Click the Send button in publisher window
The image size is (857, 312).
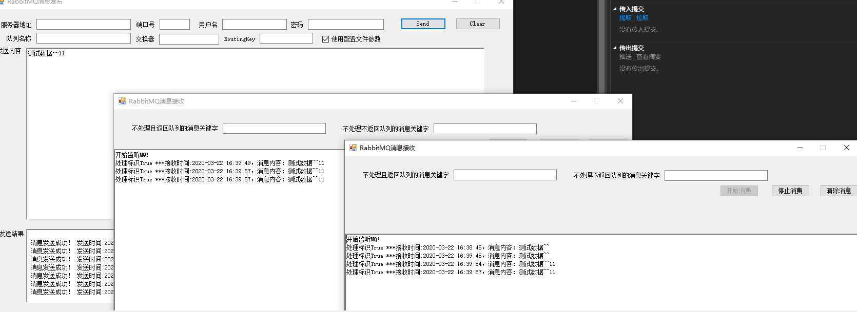[x=423, y=24]
